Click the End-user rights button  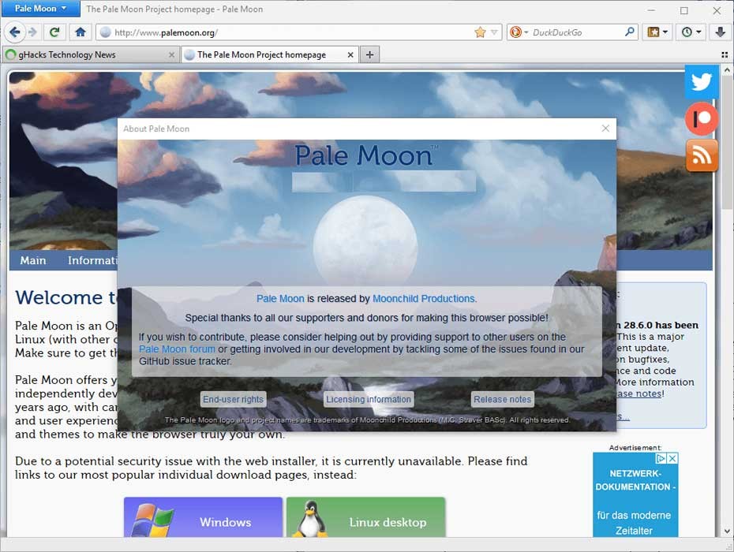pos(233,399)
